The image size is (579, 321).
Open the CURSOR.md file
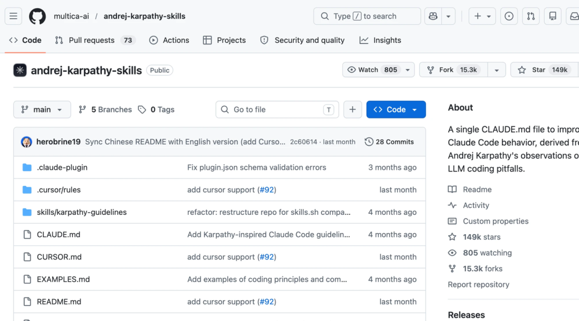(59, 257)
